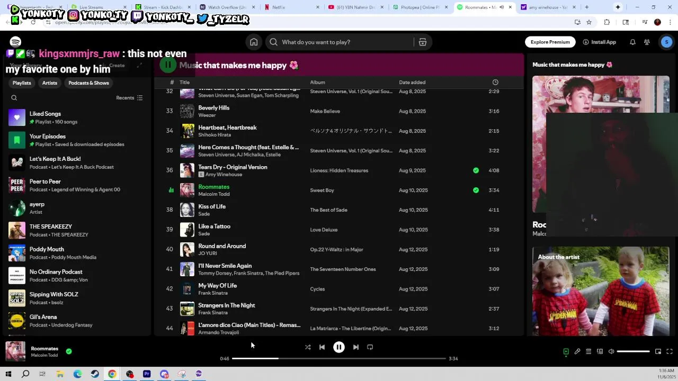Open No Ordinary Podcast

76,276
